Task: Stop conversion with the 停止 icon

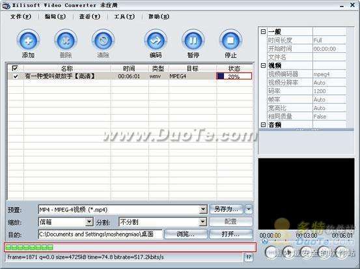Action: click(230, 40)
